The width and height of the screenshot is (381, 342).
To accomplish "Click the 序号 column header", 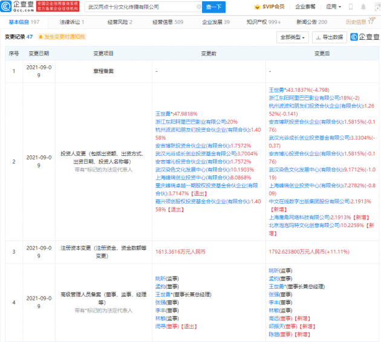I will coord(13,53).
